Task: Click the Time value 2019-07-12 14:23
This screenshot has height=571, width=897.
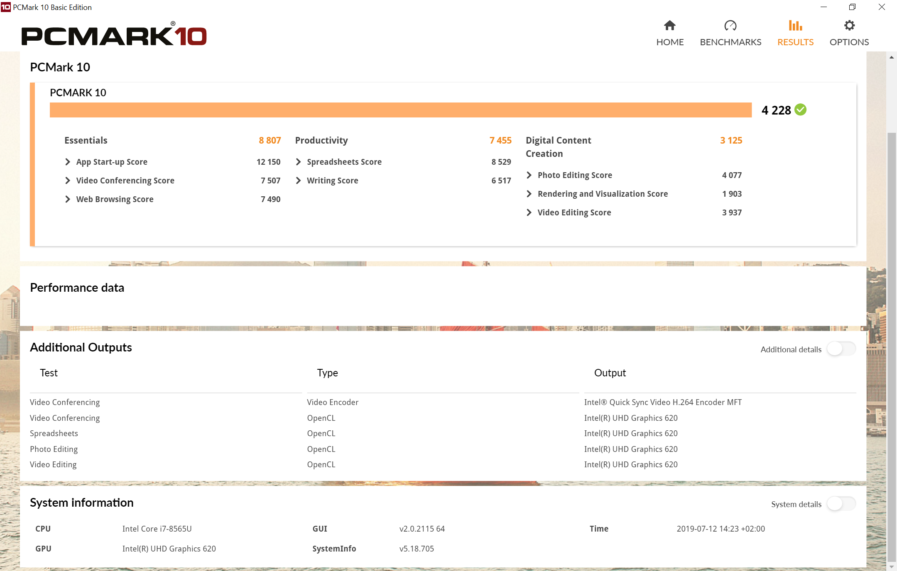Action: [x=721, y=529]
